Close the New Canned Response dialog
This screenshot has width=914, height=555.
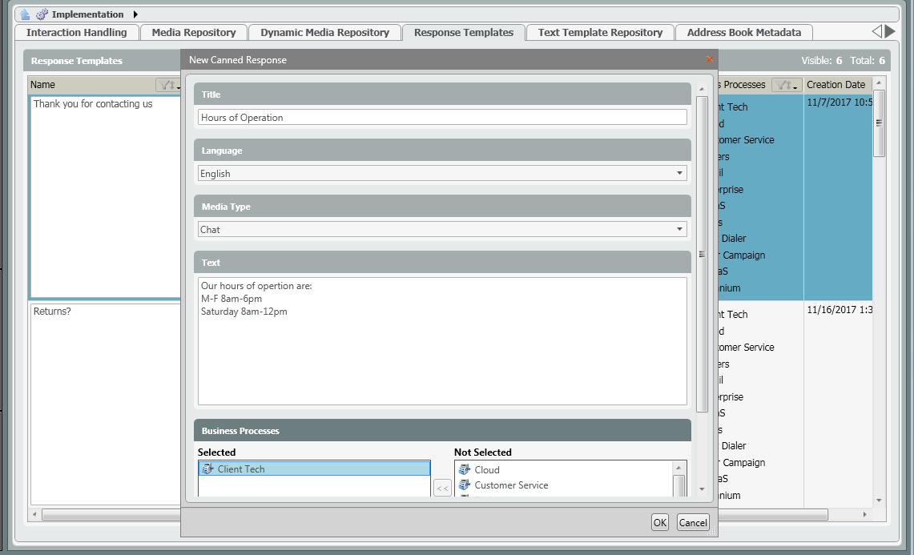pyautogui.click(x=709, y=60)
